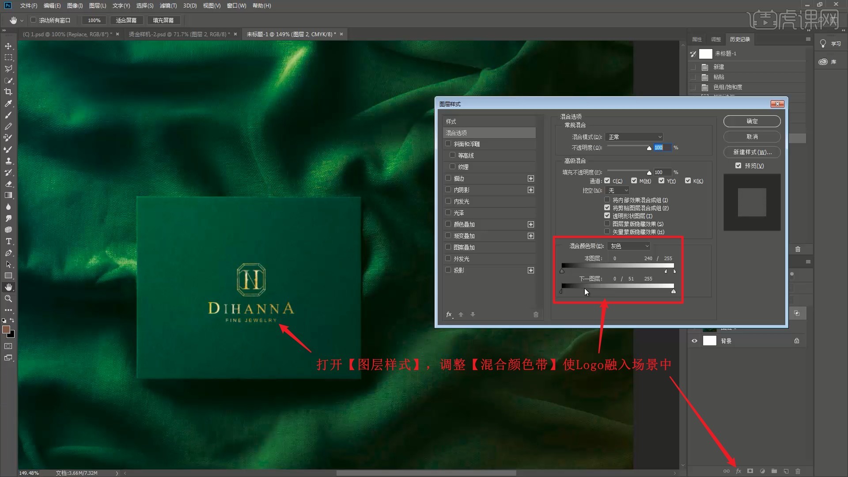The height and width of the screenshot is (477, 848).
Task: Click the Opacity (不透明度) slider handle
Action: [x=649, y=148]
